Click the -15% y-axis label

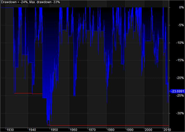[x=180, y=60]
